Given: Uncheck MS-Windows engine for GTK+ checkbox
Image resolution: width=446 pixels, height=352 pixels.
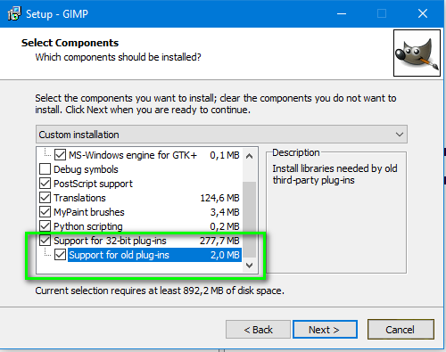Looking at the screenshot, I should 60,155.
